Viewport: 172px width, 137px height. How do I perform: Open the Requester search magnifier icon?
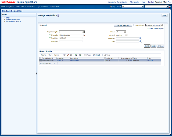point(140,38)
